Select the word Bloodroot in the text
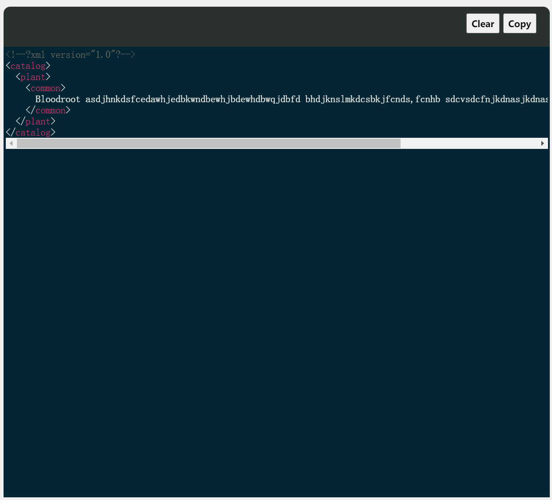The image size is (552, 500). coord(57,99)
